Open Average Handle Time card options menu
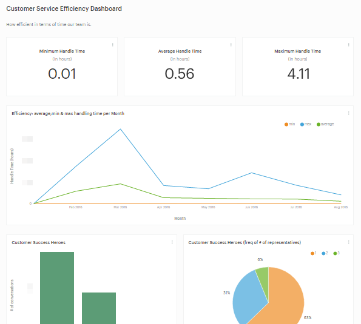 (x=231, y=45)
